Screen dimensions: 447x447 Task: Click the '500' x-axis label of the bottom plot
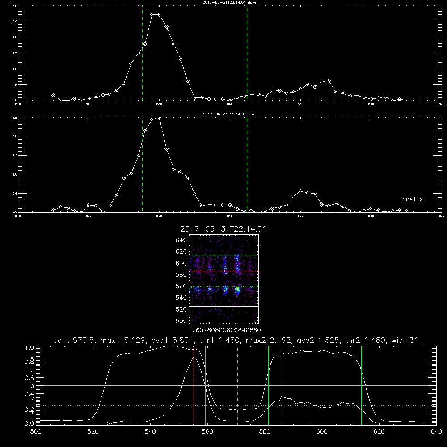click(36, 432)
